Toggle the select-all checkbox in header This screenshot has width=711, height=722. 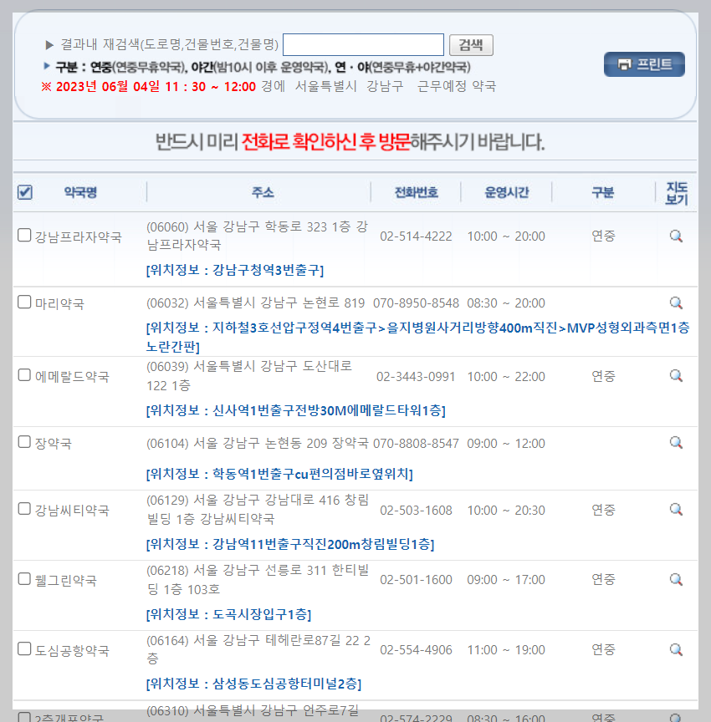click(x=25, y=192)
